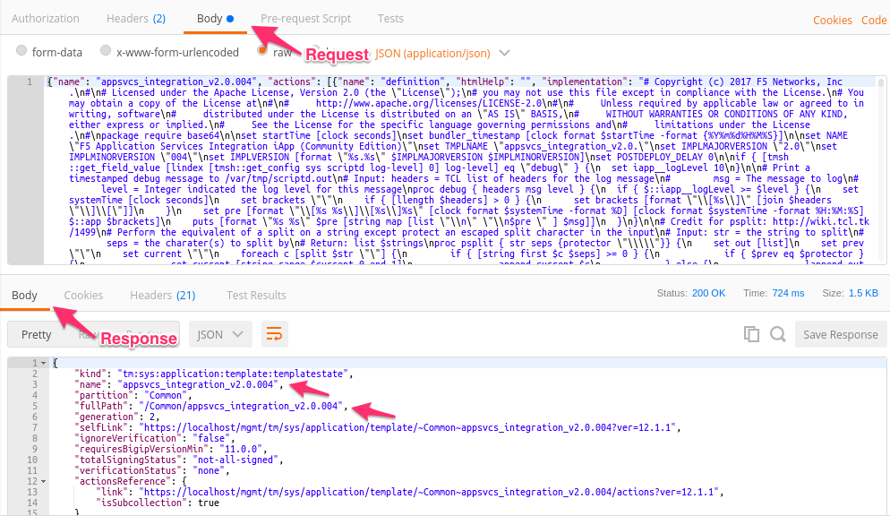Select the request Body tab
The width and height of the screenshot is (890, 516).
(x=215, y=18)
